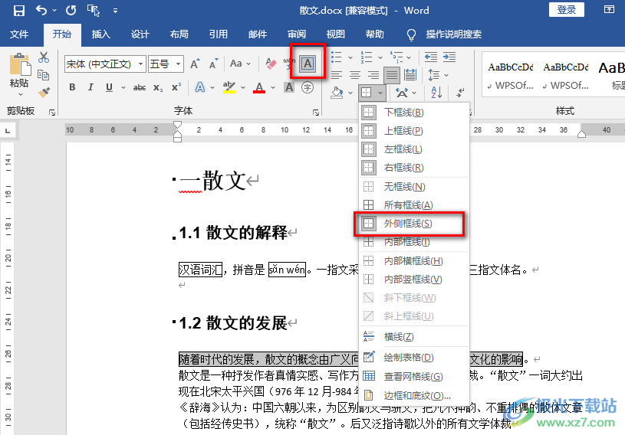Click the Redo/Repeat icon
The image size is (625, 435).
coord(71,11)
